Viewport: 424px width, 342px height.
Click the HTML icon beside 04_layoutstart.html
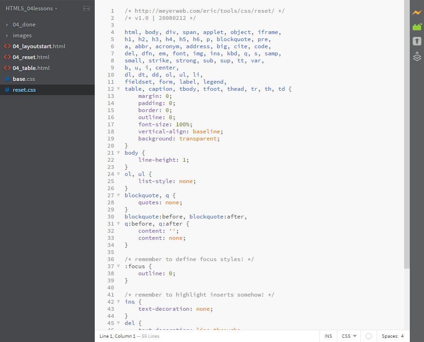pos(7,46)
